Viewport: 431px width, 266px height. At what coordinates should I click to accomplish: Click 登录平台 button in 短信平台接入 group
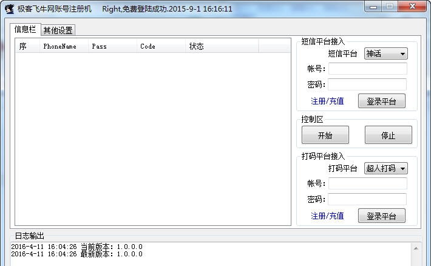click(381, 101)
